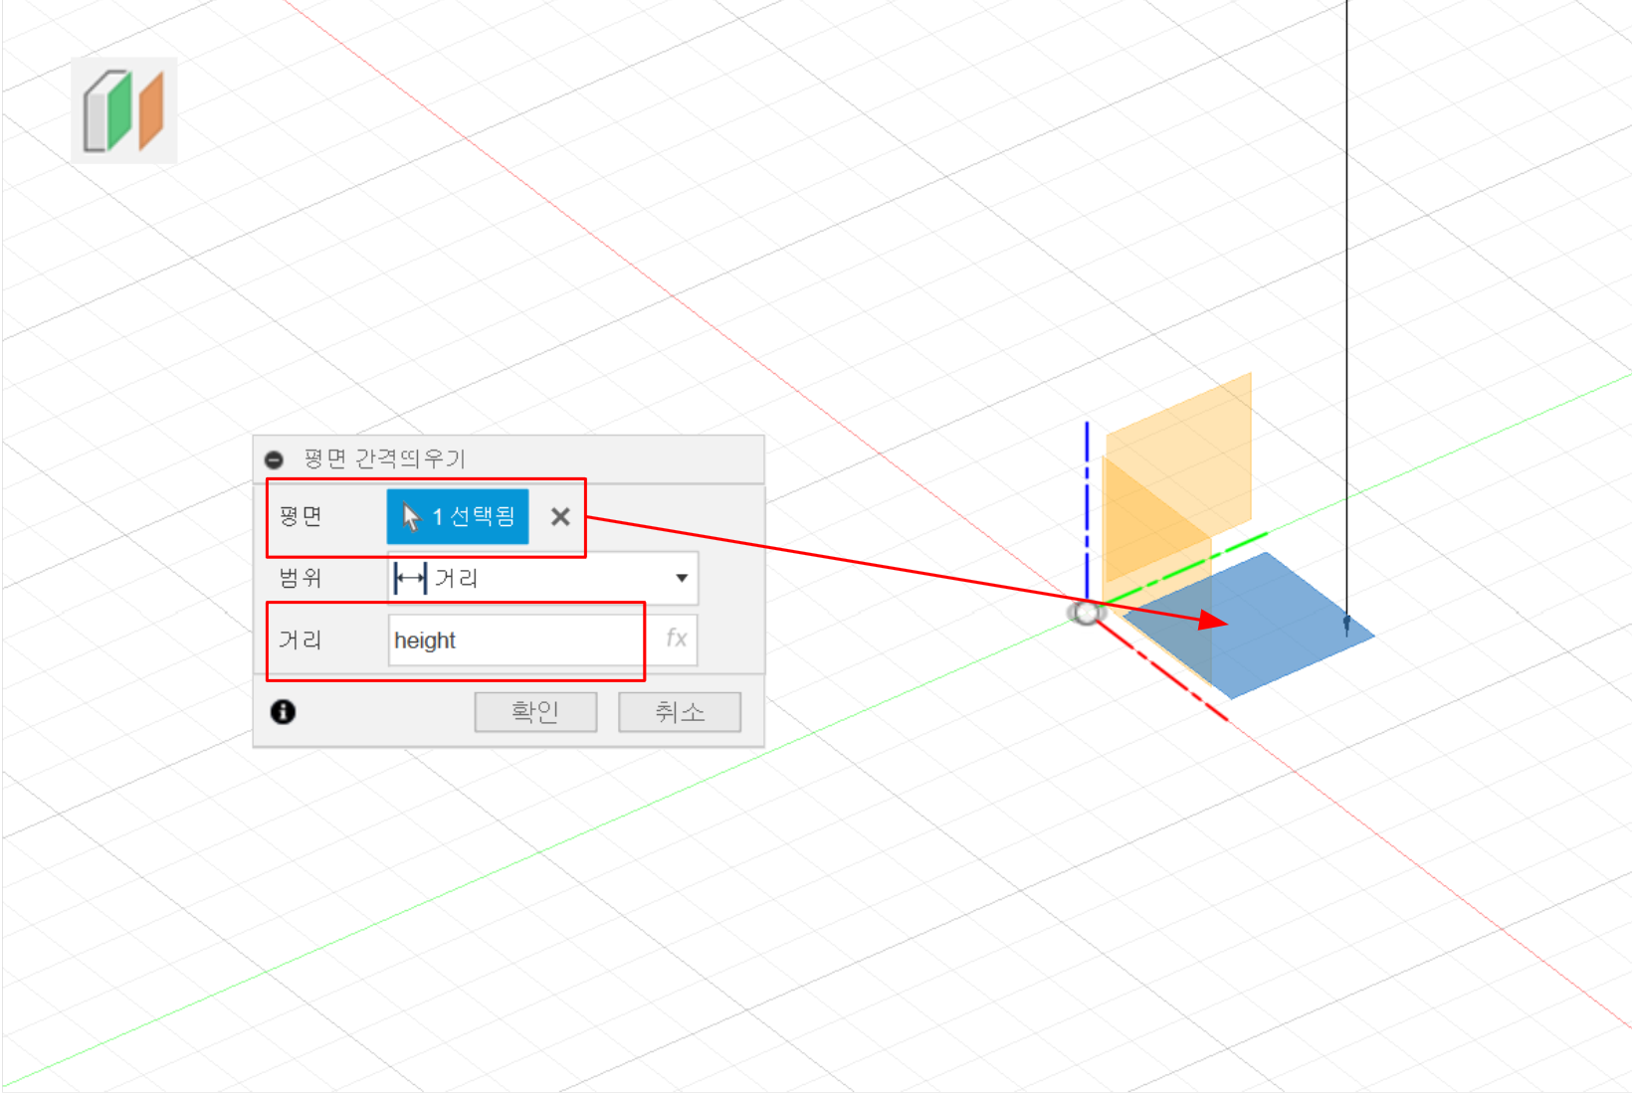The width and height of the screenshot is (1632, 1094).
Task: Click the origin point circle
Action: (1087, 613)
